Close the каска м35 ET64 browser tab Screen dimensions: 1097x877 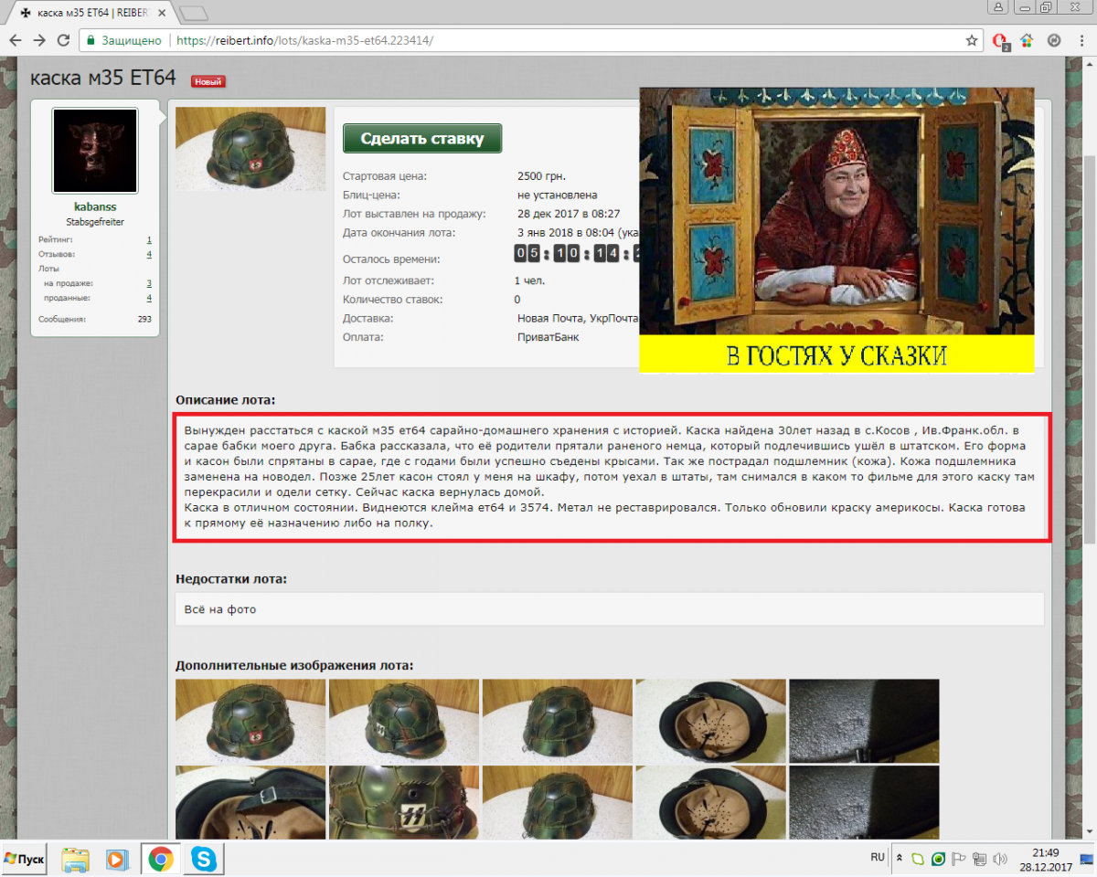(162, 14)
